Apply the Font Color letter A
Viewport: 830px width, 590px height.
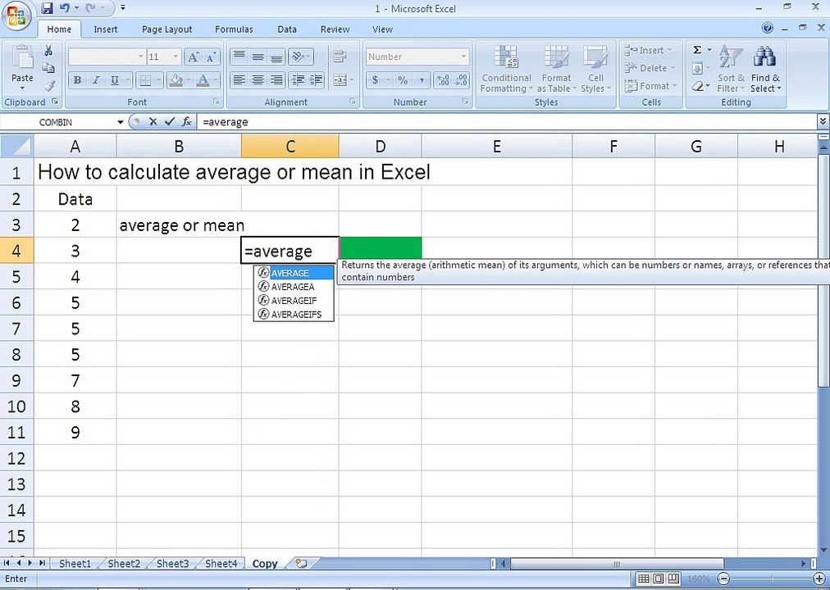tap(203, 80)
